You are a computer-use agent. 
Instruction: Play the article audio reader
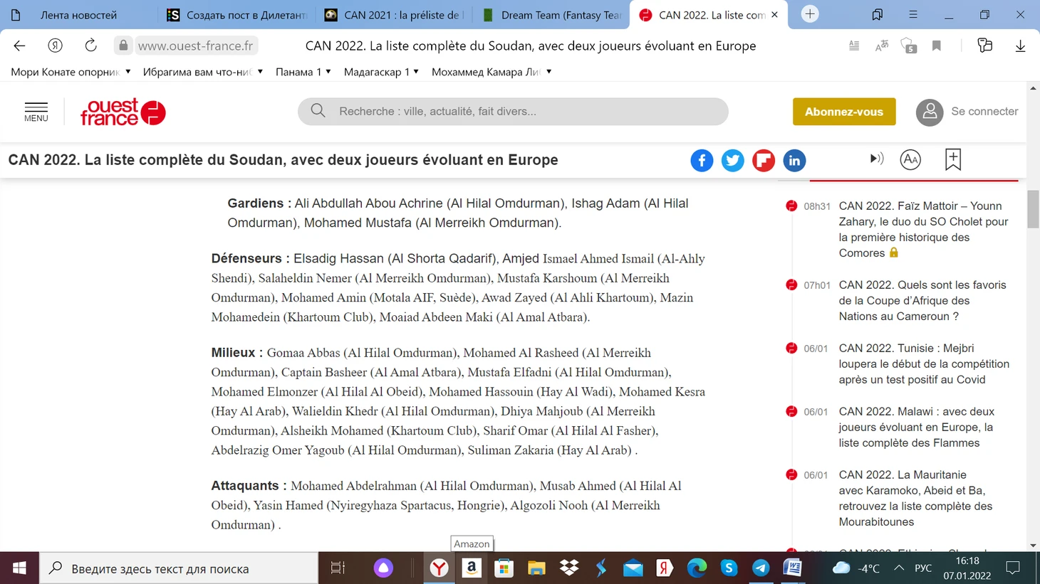coord(876,159)
